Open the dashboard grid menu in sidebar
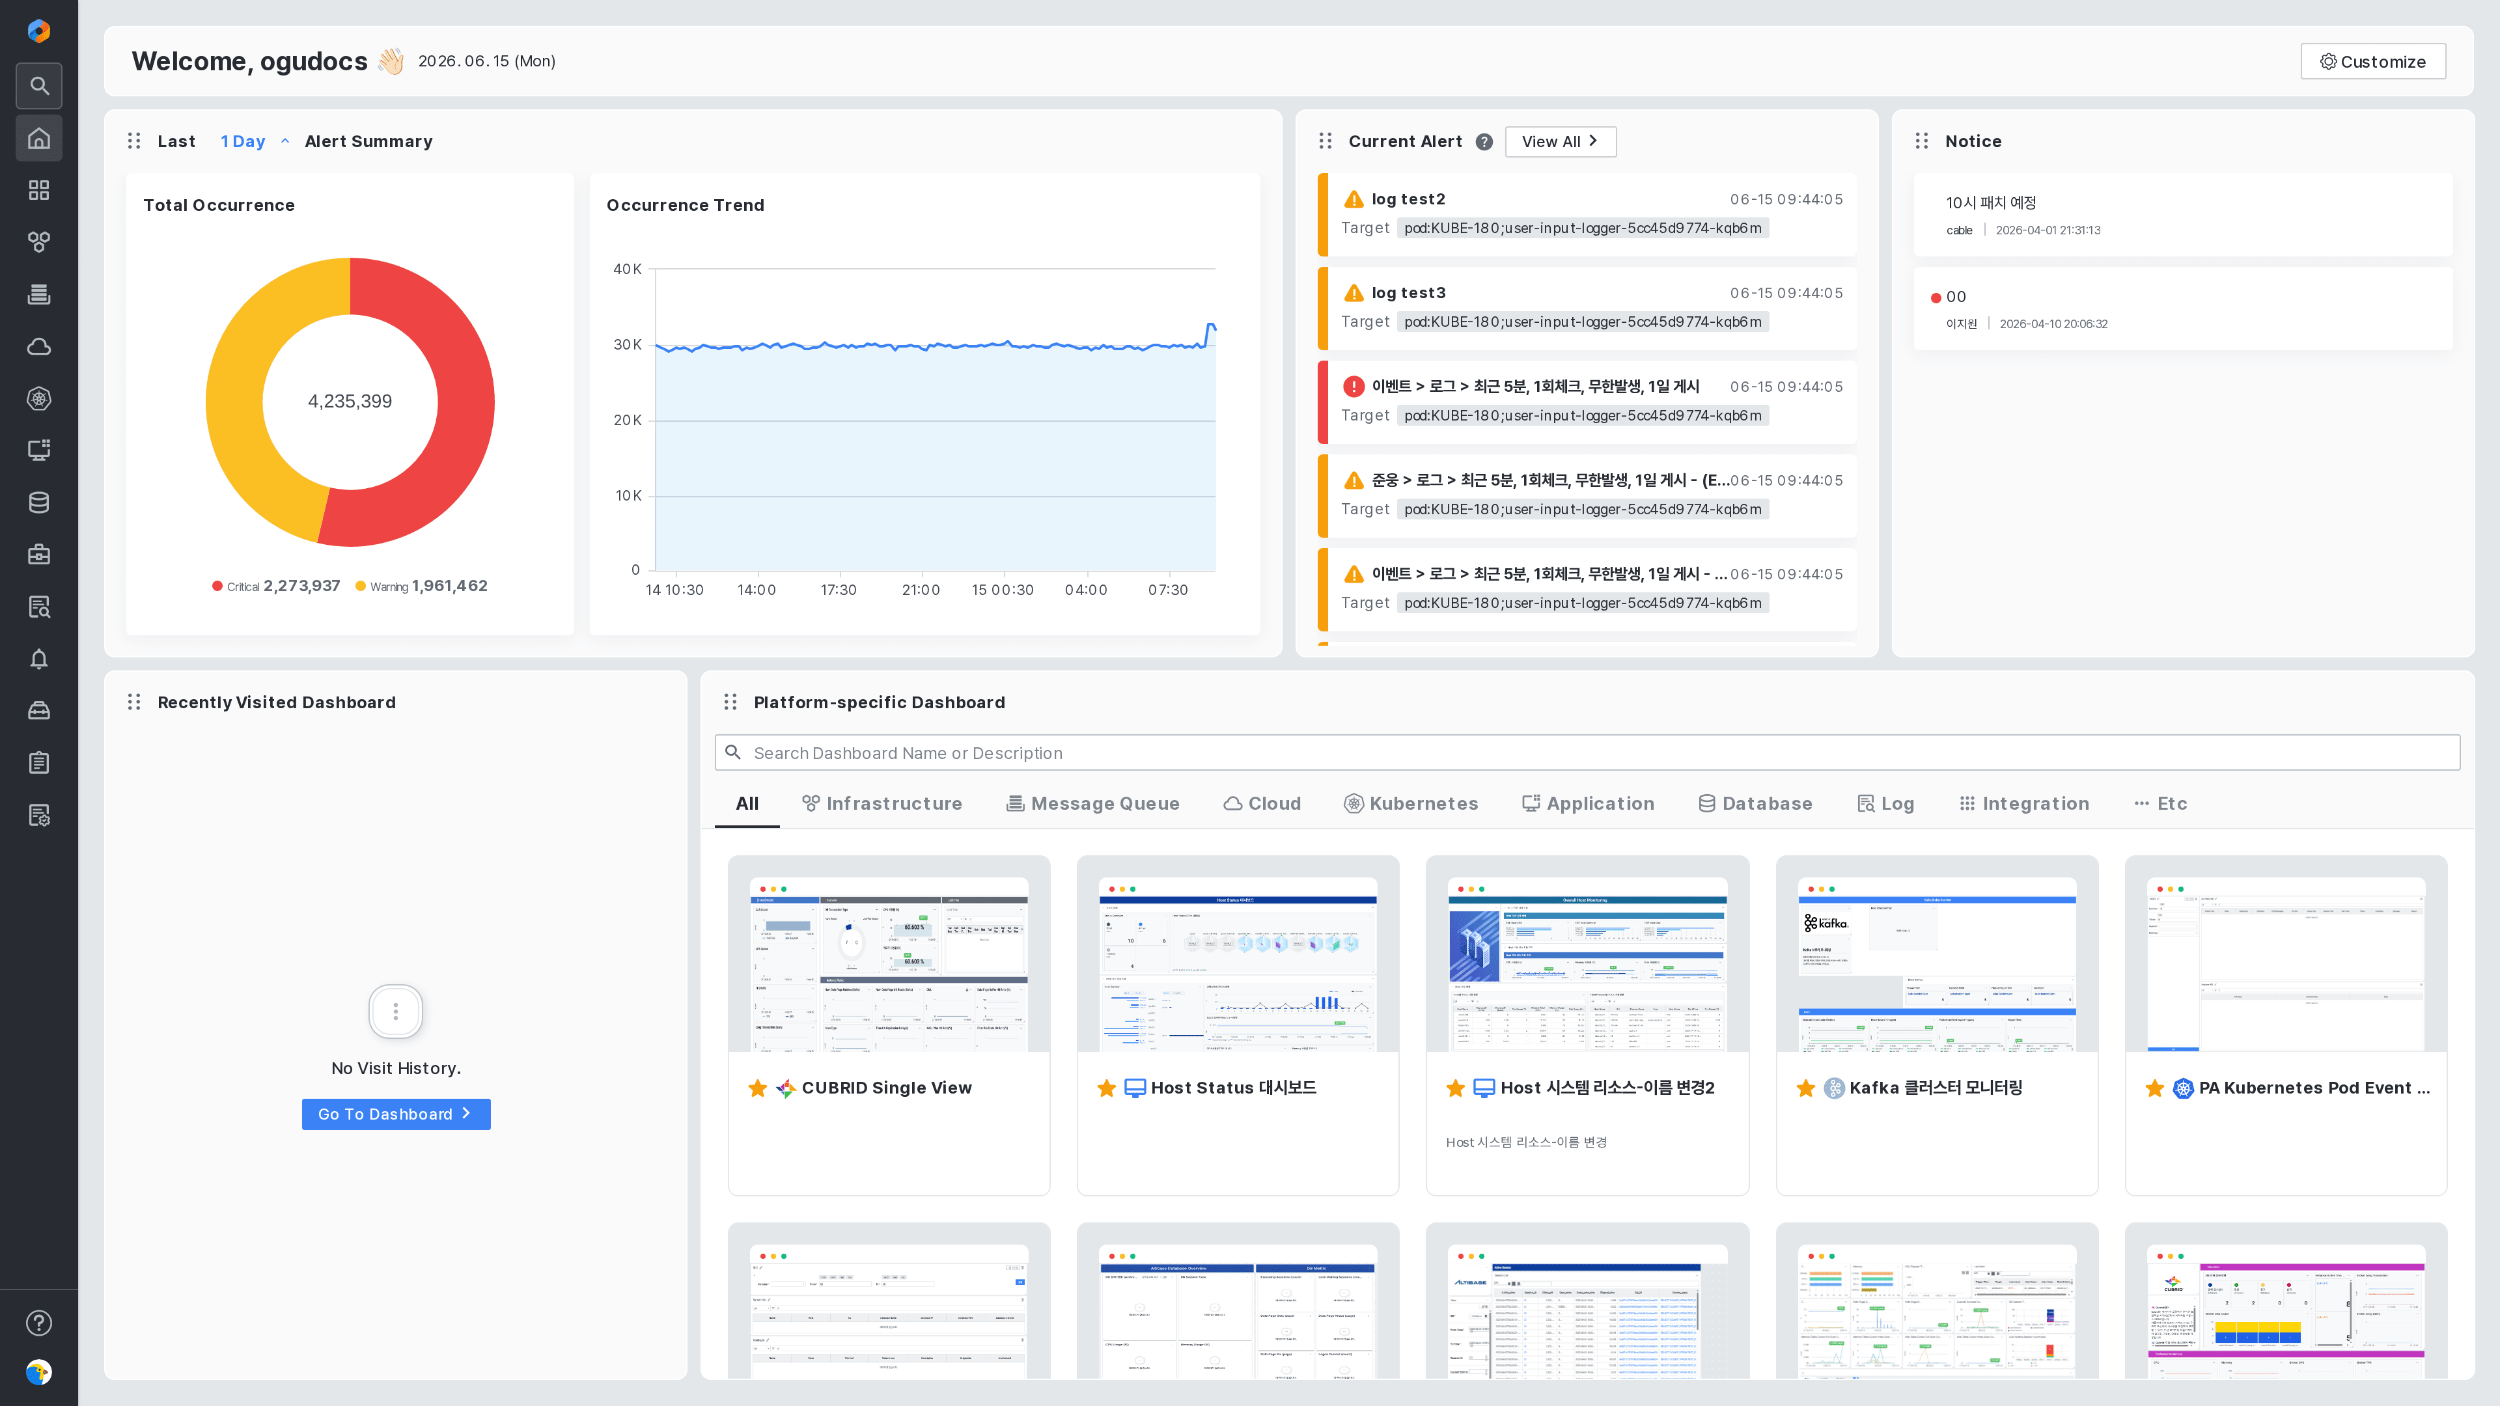 [39, 190]
